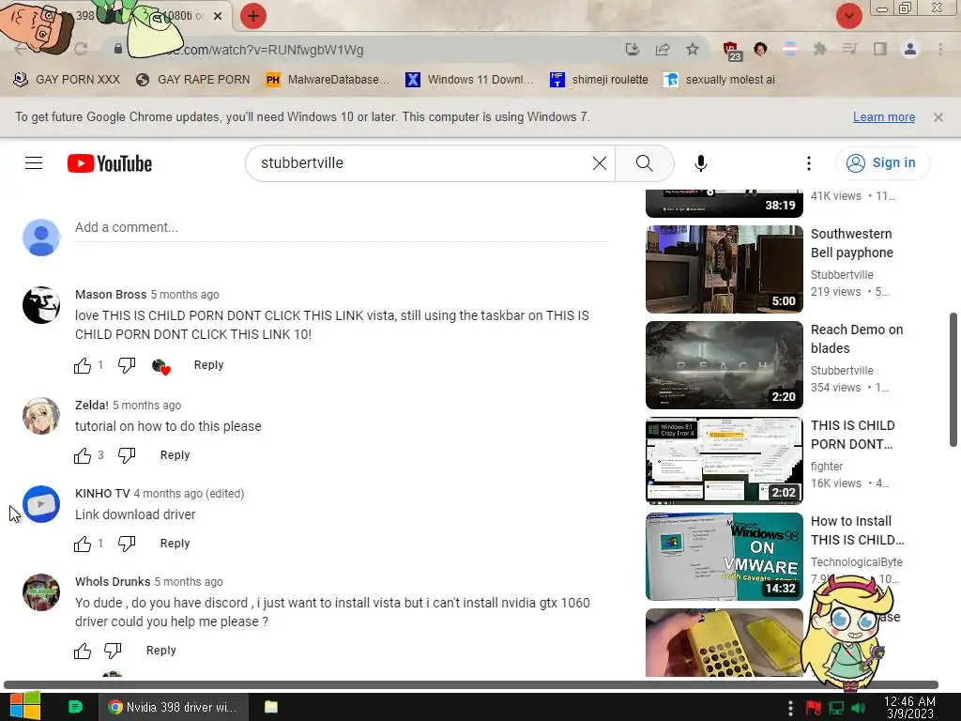Open the Southwestern Bell payphone title
The height and width of the screenshot is (721, 961).
[x=851, y=243]
